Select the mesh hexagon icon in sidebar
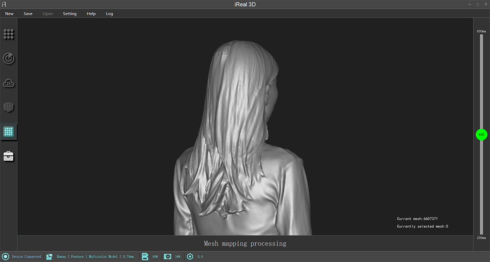Viewport: 490px width, 262px height. 9,107
